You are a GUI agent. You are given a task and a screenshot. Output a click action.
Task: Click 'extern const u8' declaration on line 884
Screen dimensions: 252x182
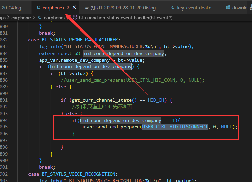pyautogui.click(x=59, y=53)
